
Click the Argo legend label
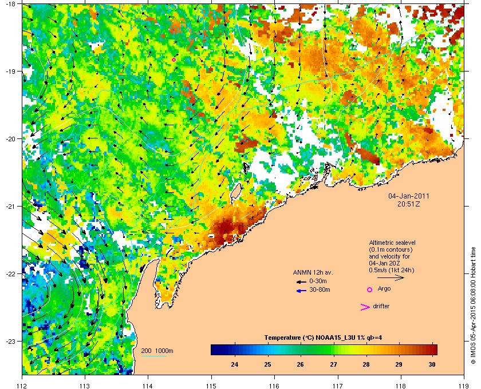pos(384,289)
